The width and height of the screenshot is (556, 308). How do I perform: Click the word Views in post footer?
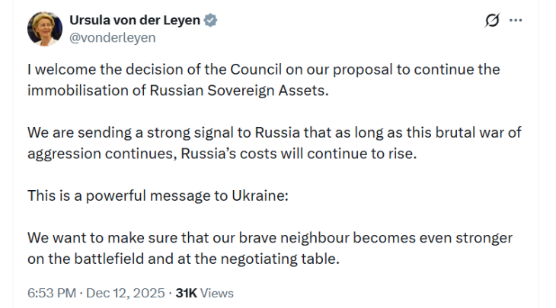tap(219, 293)
